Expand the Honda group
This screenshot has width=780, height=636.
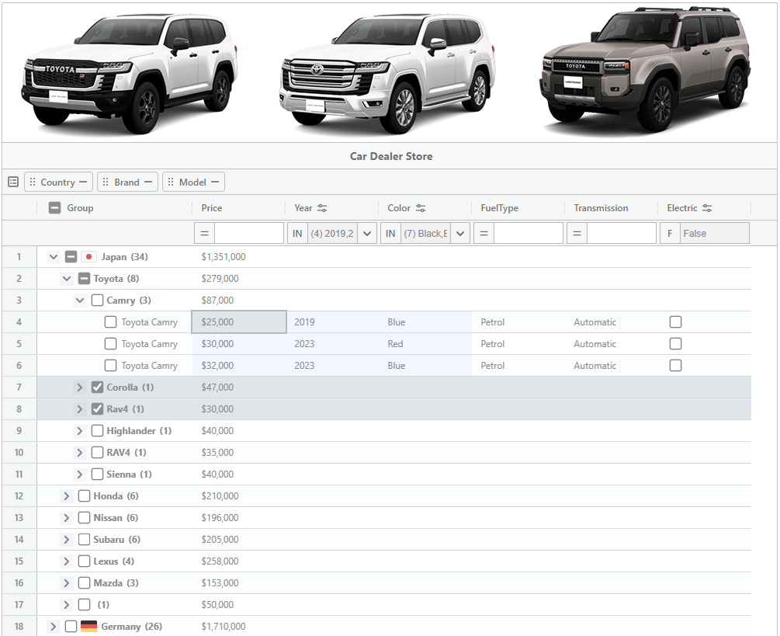click(x=67, y=495)
